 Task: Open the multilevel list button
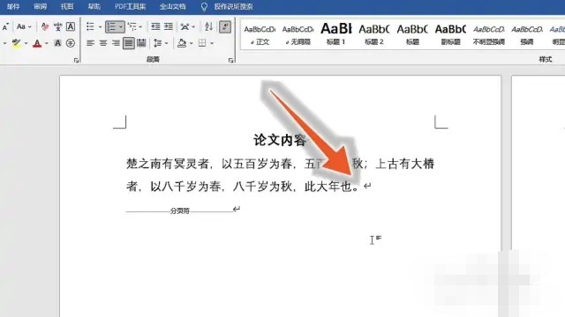(x=132, y=26)
